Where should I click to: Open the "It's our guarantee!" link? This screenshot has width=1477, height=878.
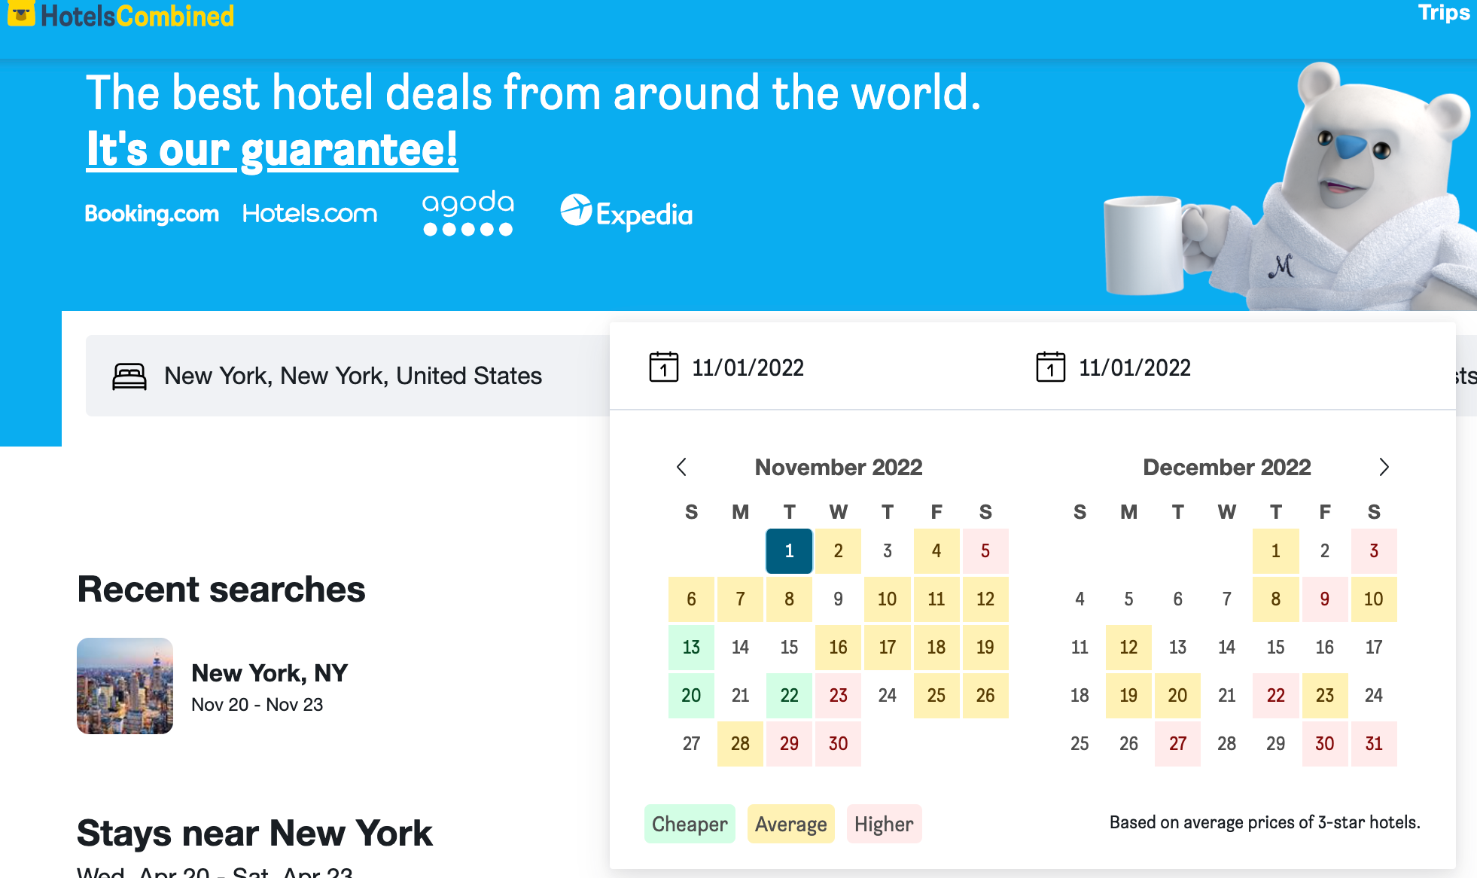(x=272, y=149)
